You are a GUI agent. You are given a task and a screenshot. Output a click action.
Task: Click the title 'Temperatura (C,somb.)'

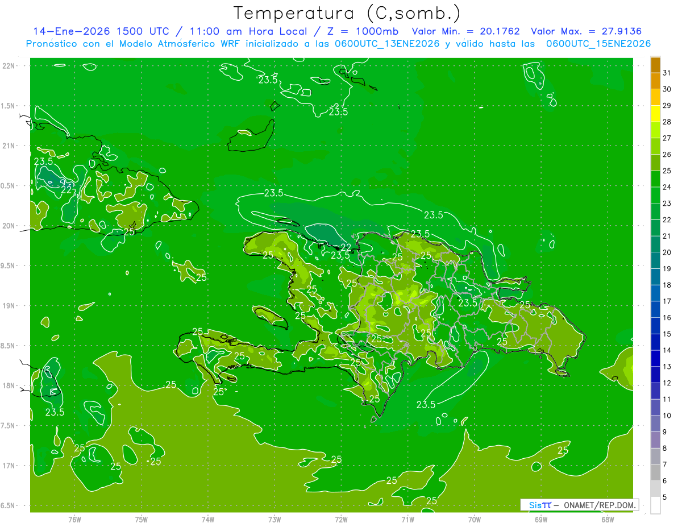coord(347,13)
